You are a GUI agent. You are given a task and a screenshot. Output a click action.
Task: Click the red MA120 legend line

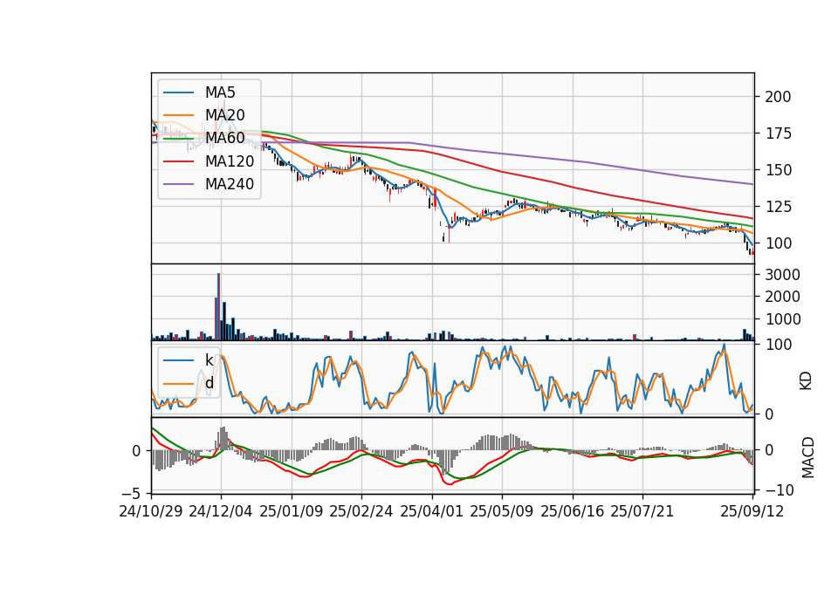(x=178, y=161)
